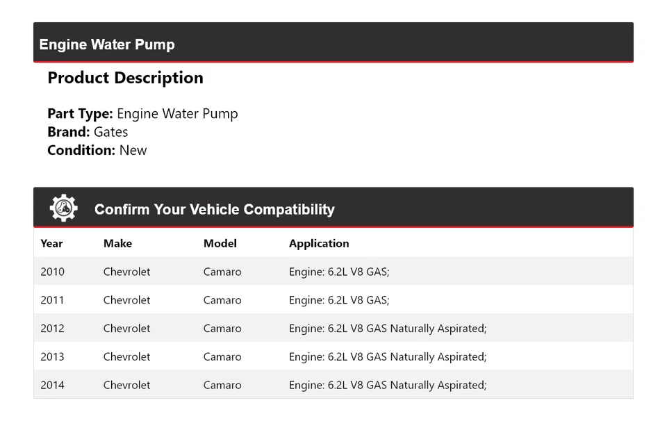
Task: Select the 2012 year cell
Action: tap(52, 329)
